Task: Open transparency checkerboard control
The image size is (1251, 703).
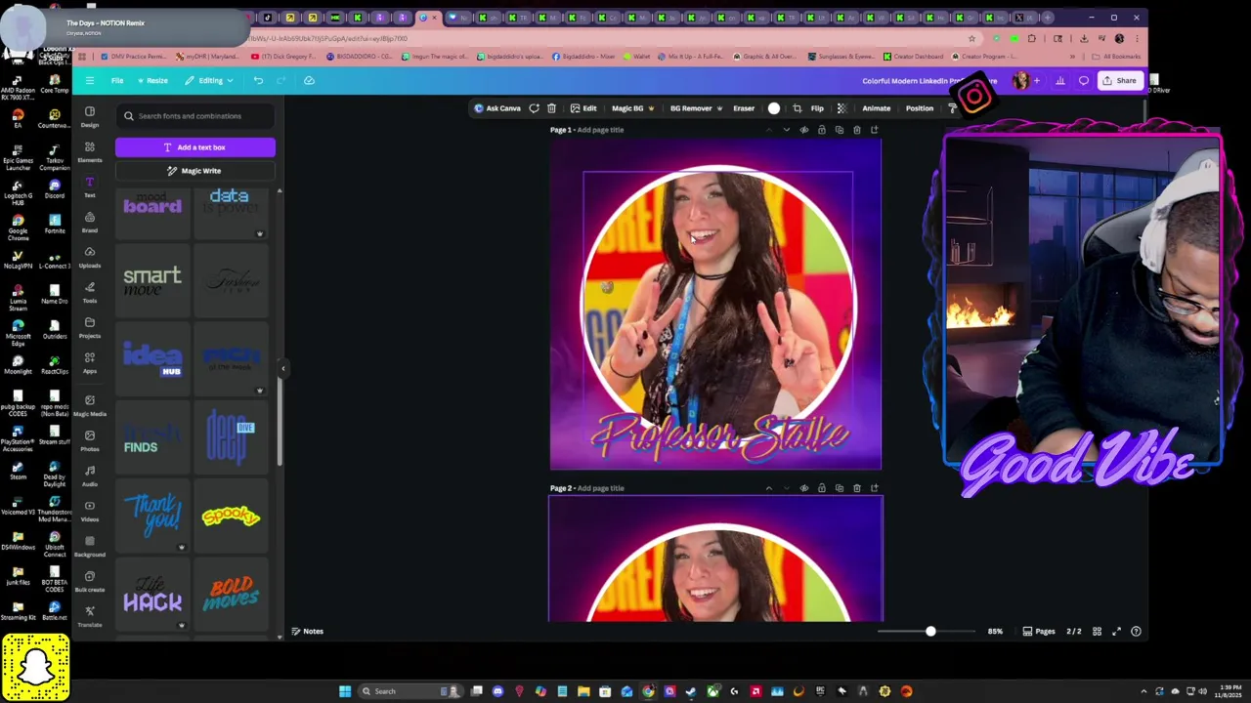Action: tap(841, 108)
